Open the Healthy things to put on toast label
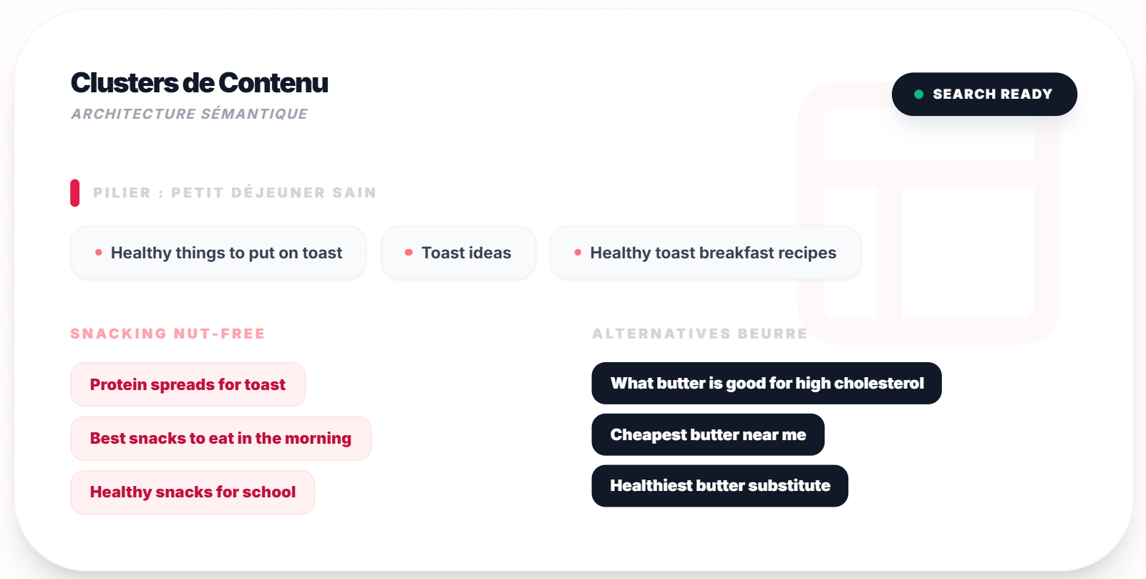The height and width of the screenshot is (579, 1146). click(x=226, y=253)
